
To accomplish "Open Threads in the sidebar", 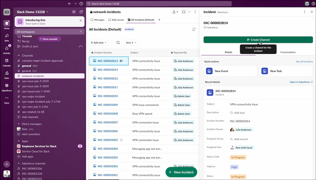I will [27, 36].
